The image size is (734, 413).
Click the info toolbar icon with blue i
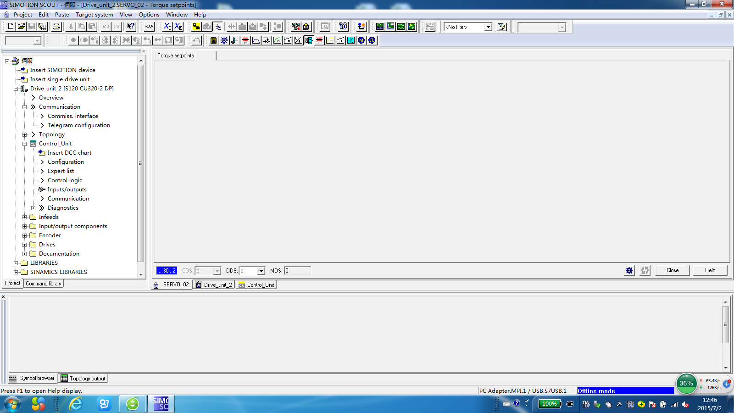click(343, 27)
